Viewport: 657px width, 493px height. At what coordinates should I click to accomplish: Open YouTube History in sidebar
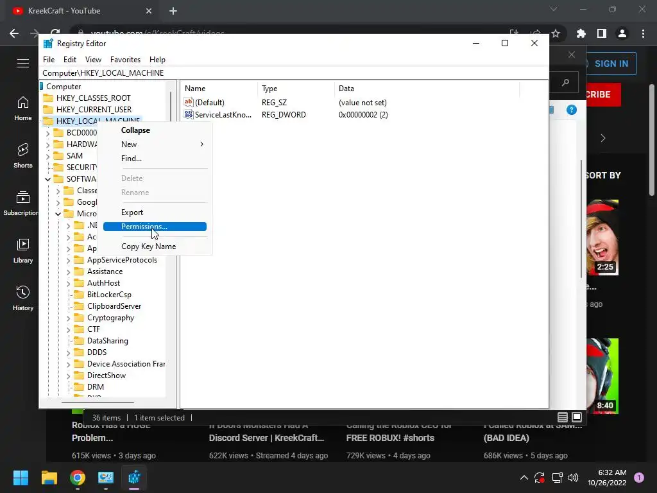coord(23,298)
